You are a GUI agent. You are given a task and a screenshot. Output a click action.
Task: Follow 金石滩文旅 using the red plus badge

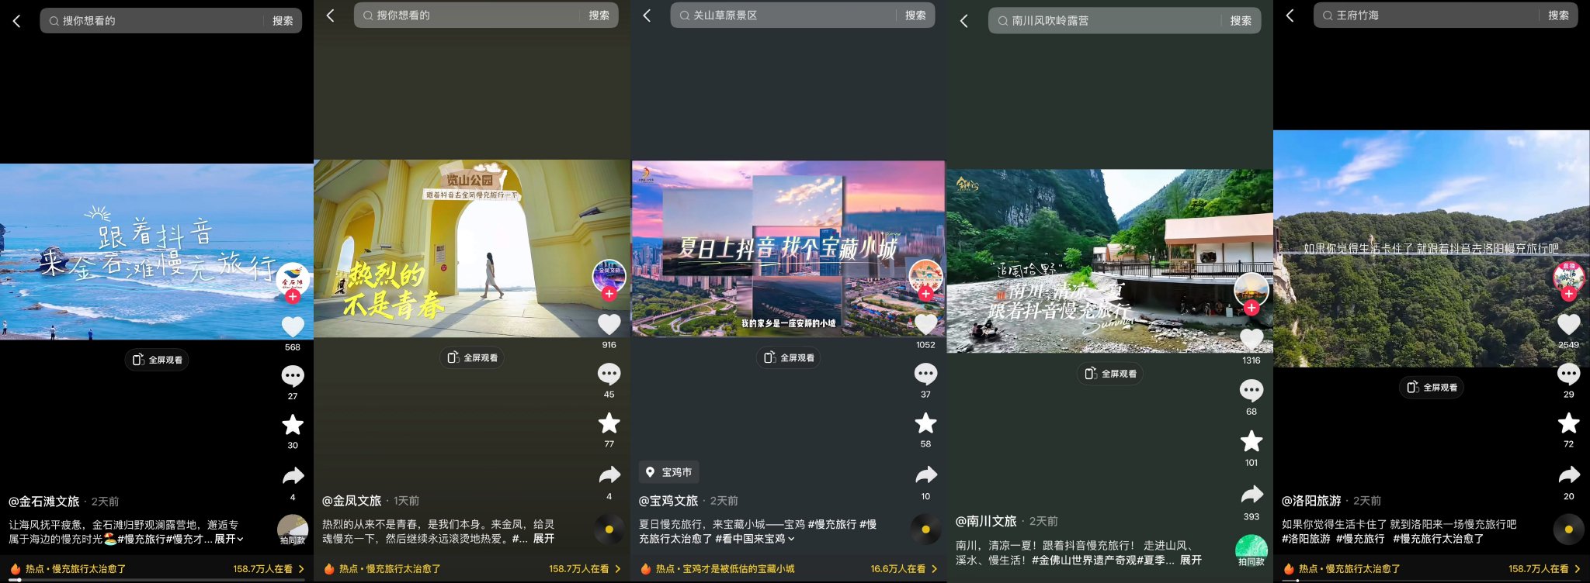point(293,296)
